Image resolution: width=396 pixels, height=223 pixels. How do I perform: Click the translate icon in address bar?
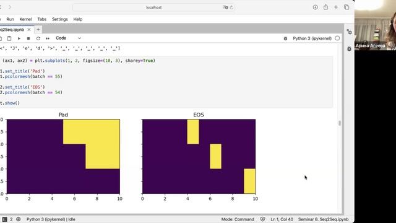225,7
